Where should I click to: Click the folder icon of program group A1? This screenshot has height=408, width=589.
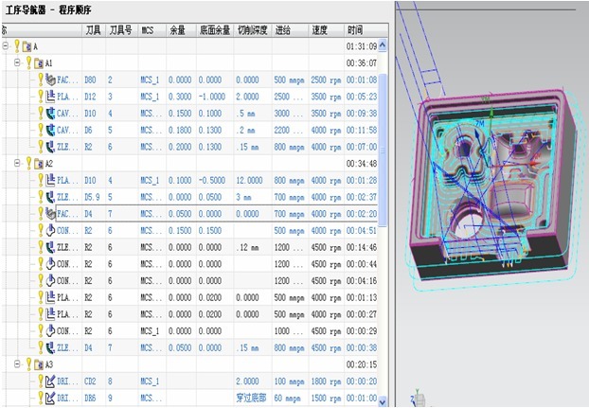click(37, 62)
